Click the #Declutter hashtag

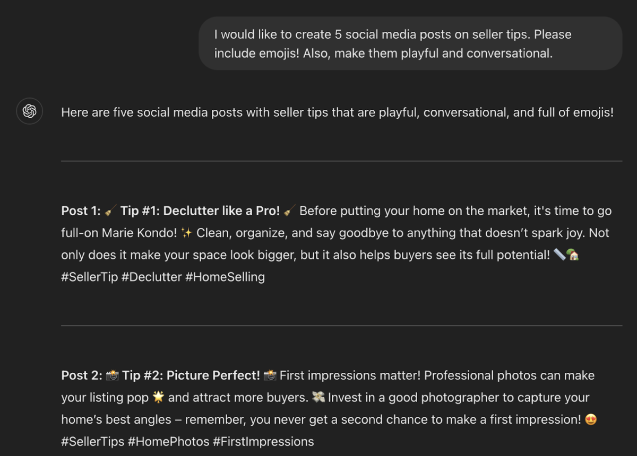click(x=152, y=277)
